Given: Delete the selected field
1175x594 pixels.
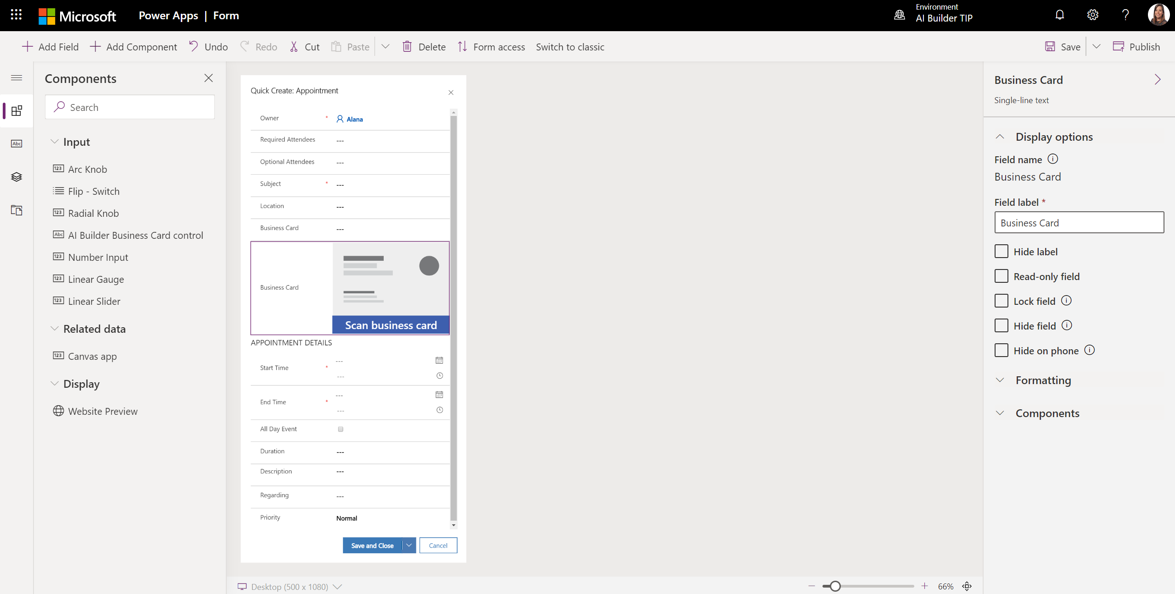Looking at the screenshot, I should 424,47.
